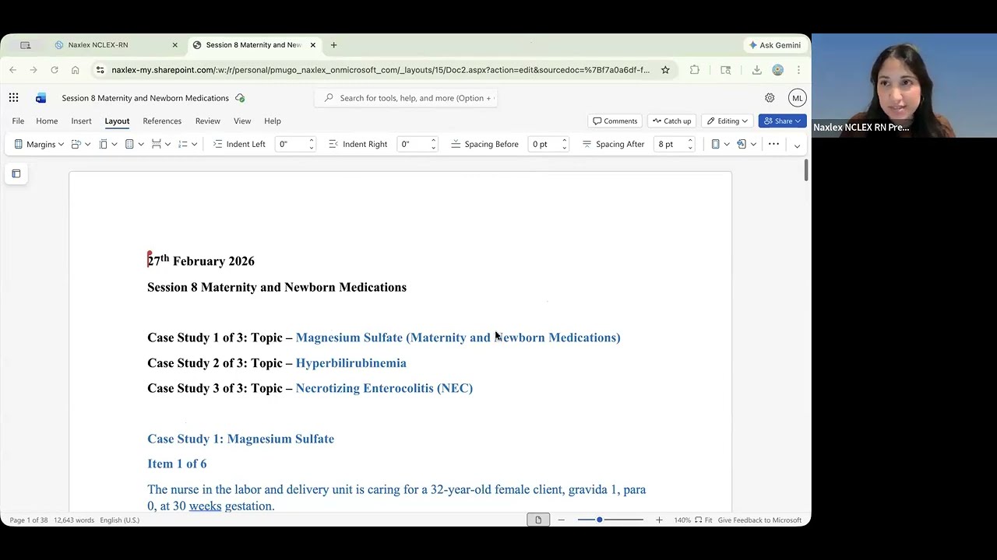Switch to the References ribbon tab
The width and height of the screenshot is (997, 560).
pos(162,121)
